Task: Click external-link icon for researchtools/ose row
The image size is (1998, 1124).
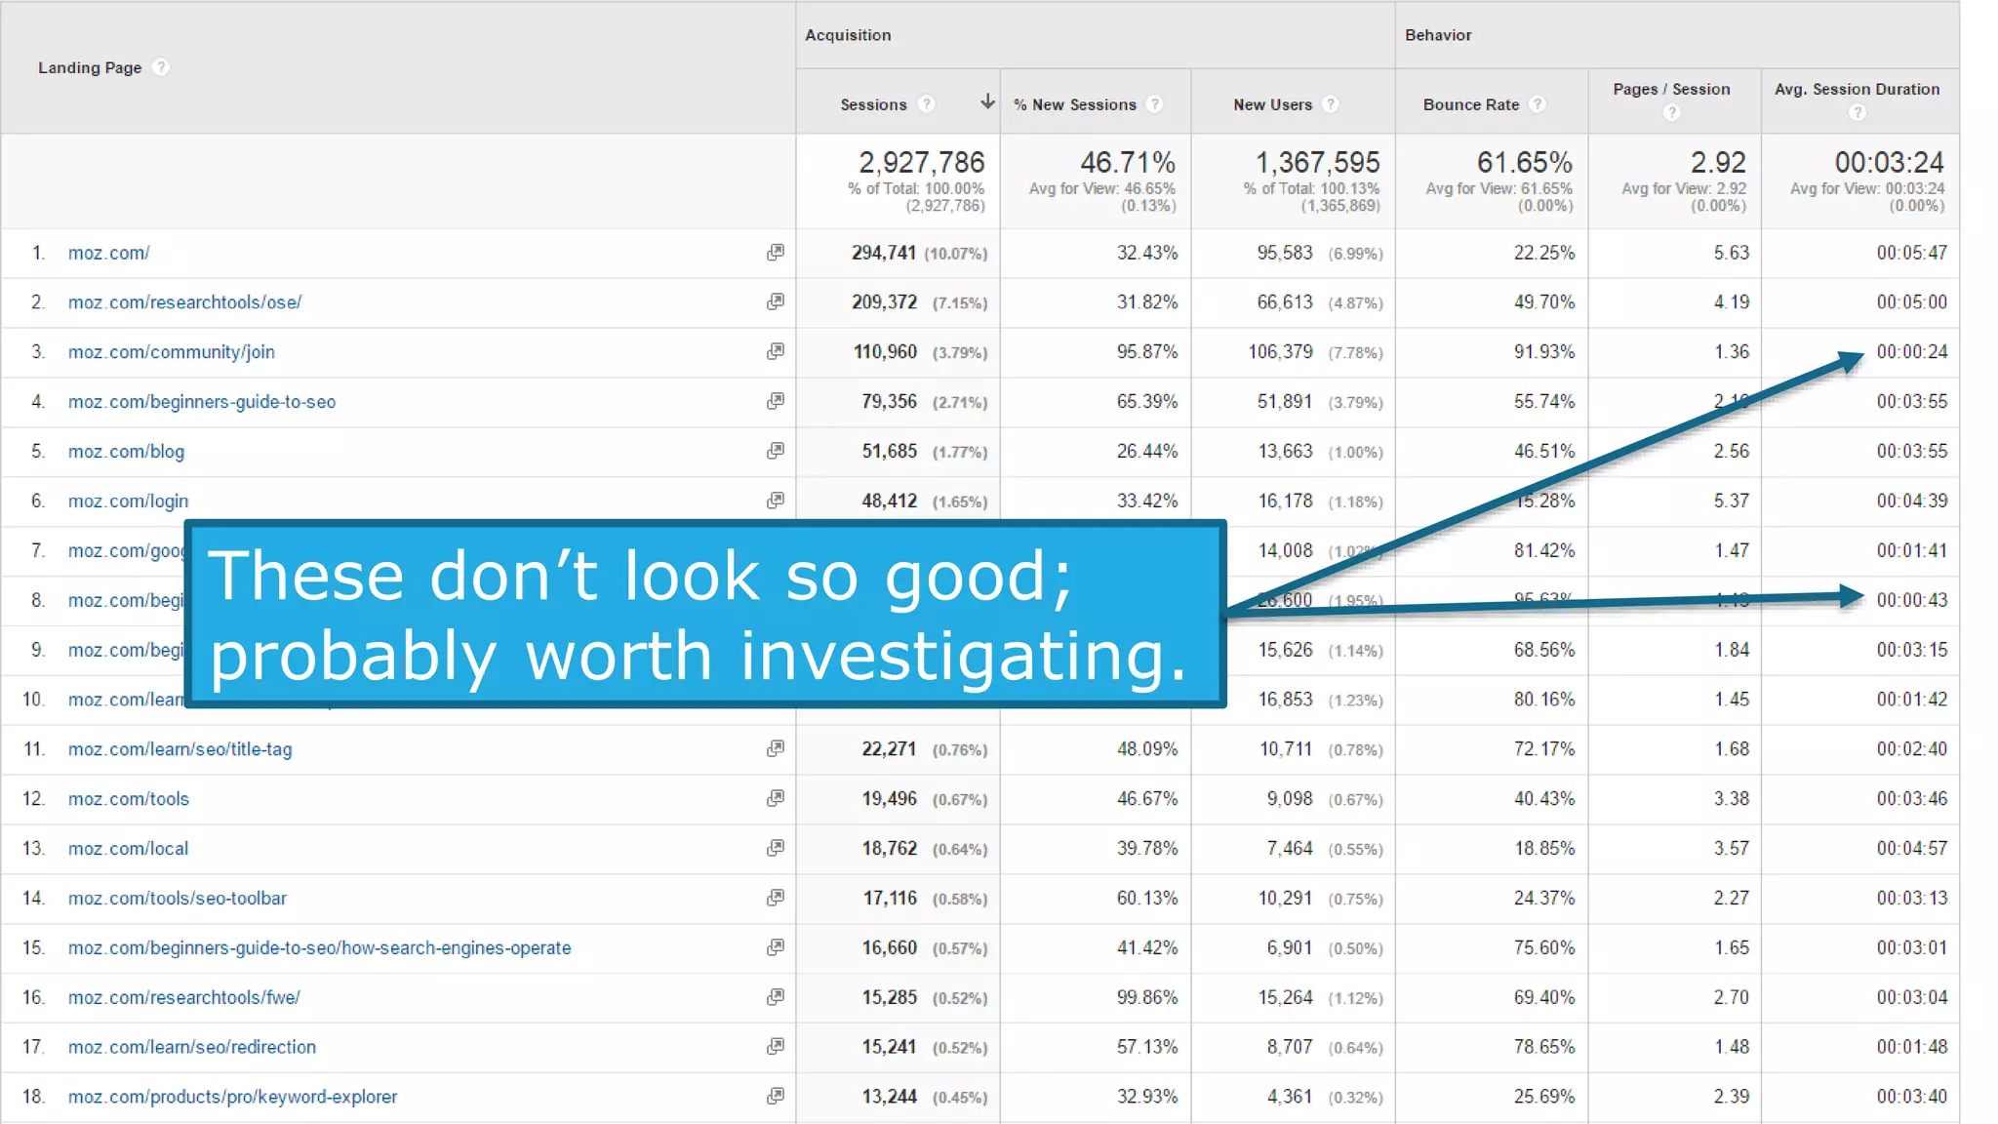Action: pos(776,301)
